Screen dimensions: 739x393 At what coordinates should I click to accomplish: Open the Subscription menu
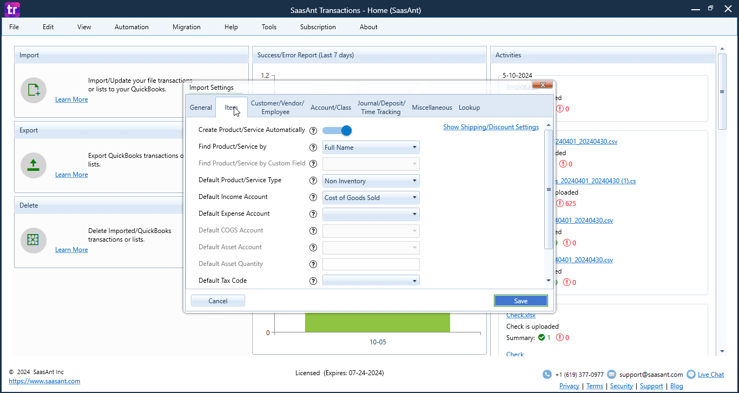click(318, 27)
